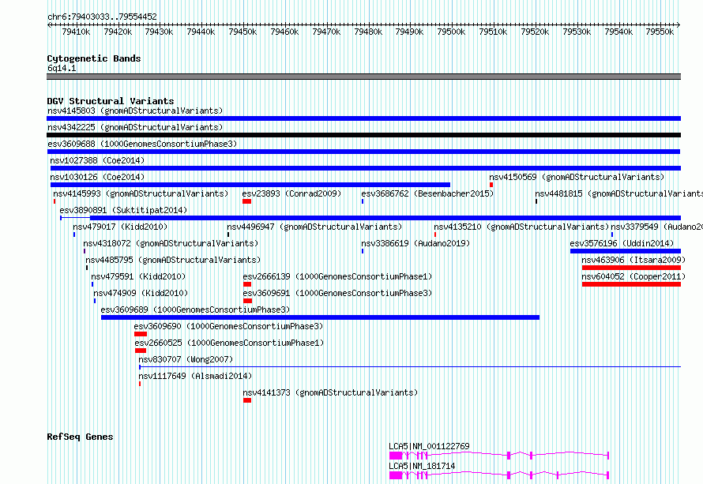Click the 6q14.1 cytogenetic band bar
Screen dimensions: 703x484
point(363,77)
